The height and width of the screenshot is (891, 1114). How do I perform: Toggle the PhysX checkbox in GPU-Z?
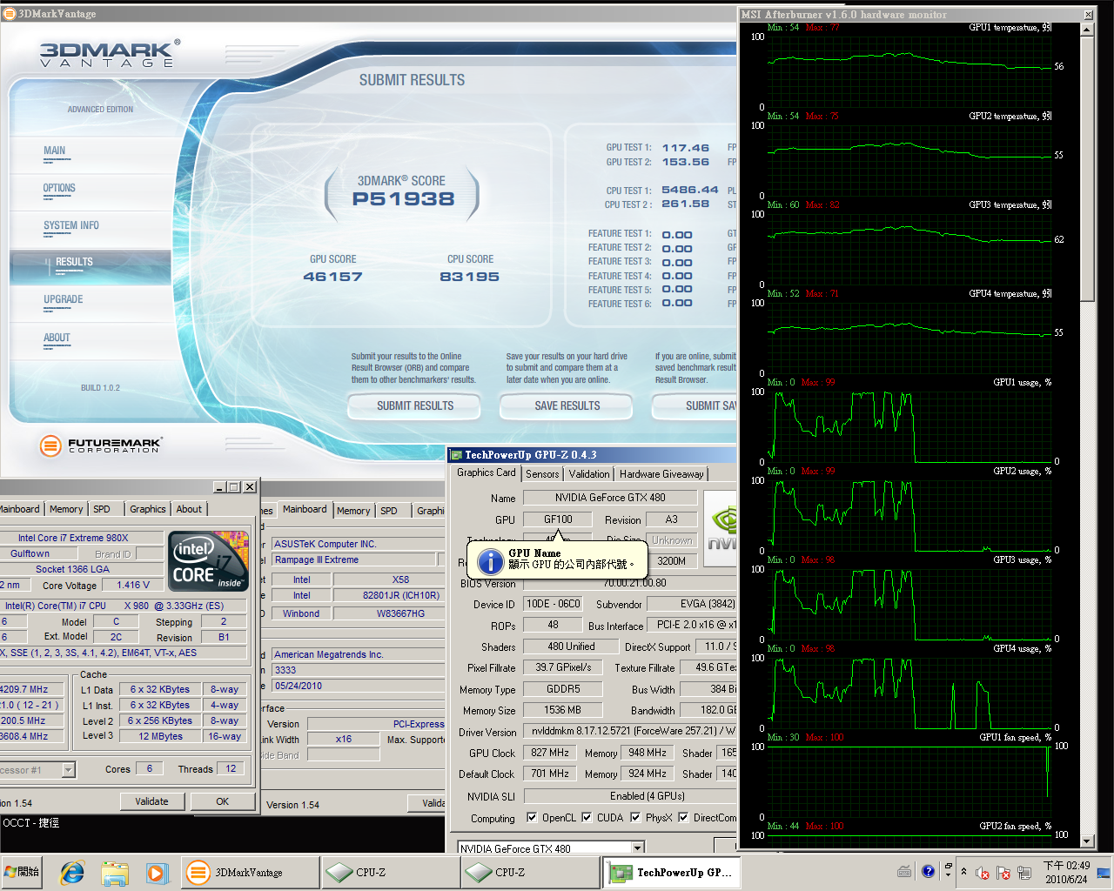[x=635, y=817]
